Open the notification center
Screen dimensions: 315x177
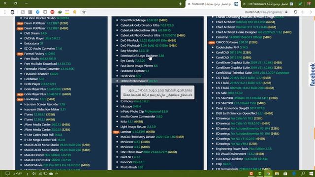click(7, 174)
